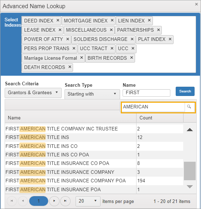This screenshot has width=201, height=209.
Task: Remove the DEATH RECORDS tag
Action: [69, 67]
